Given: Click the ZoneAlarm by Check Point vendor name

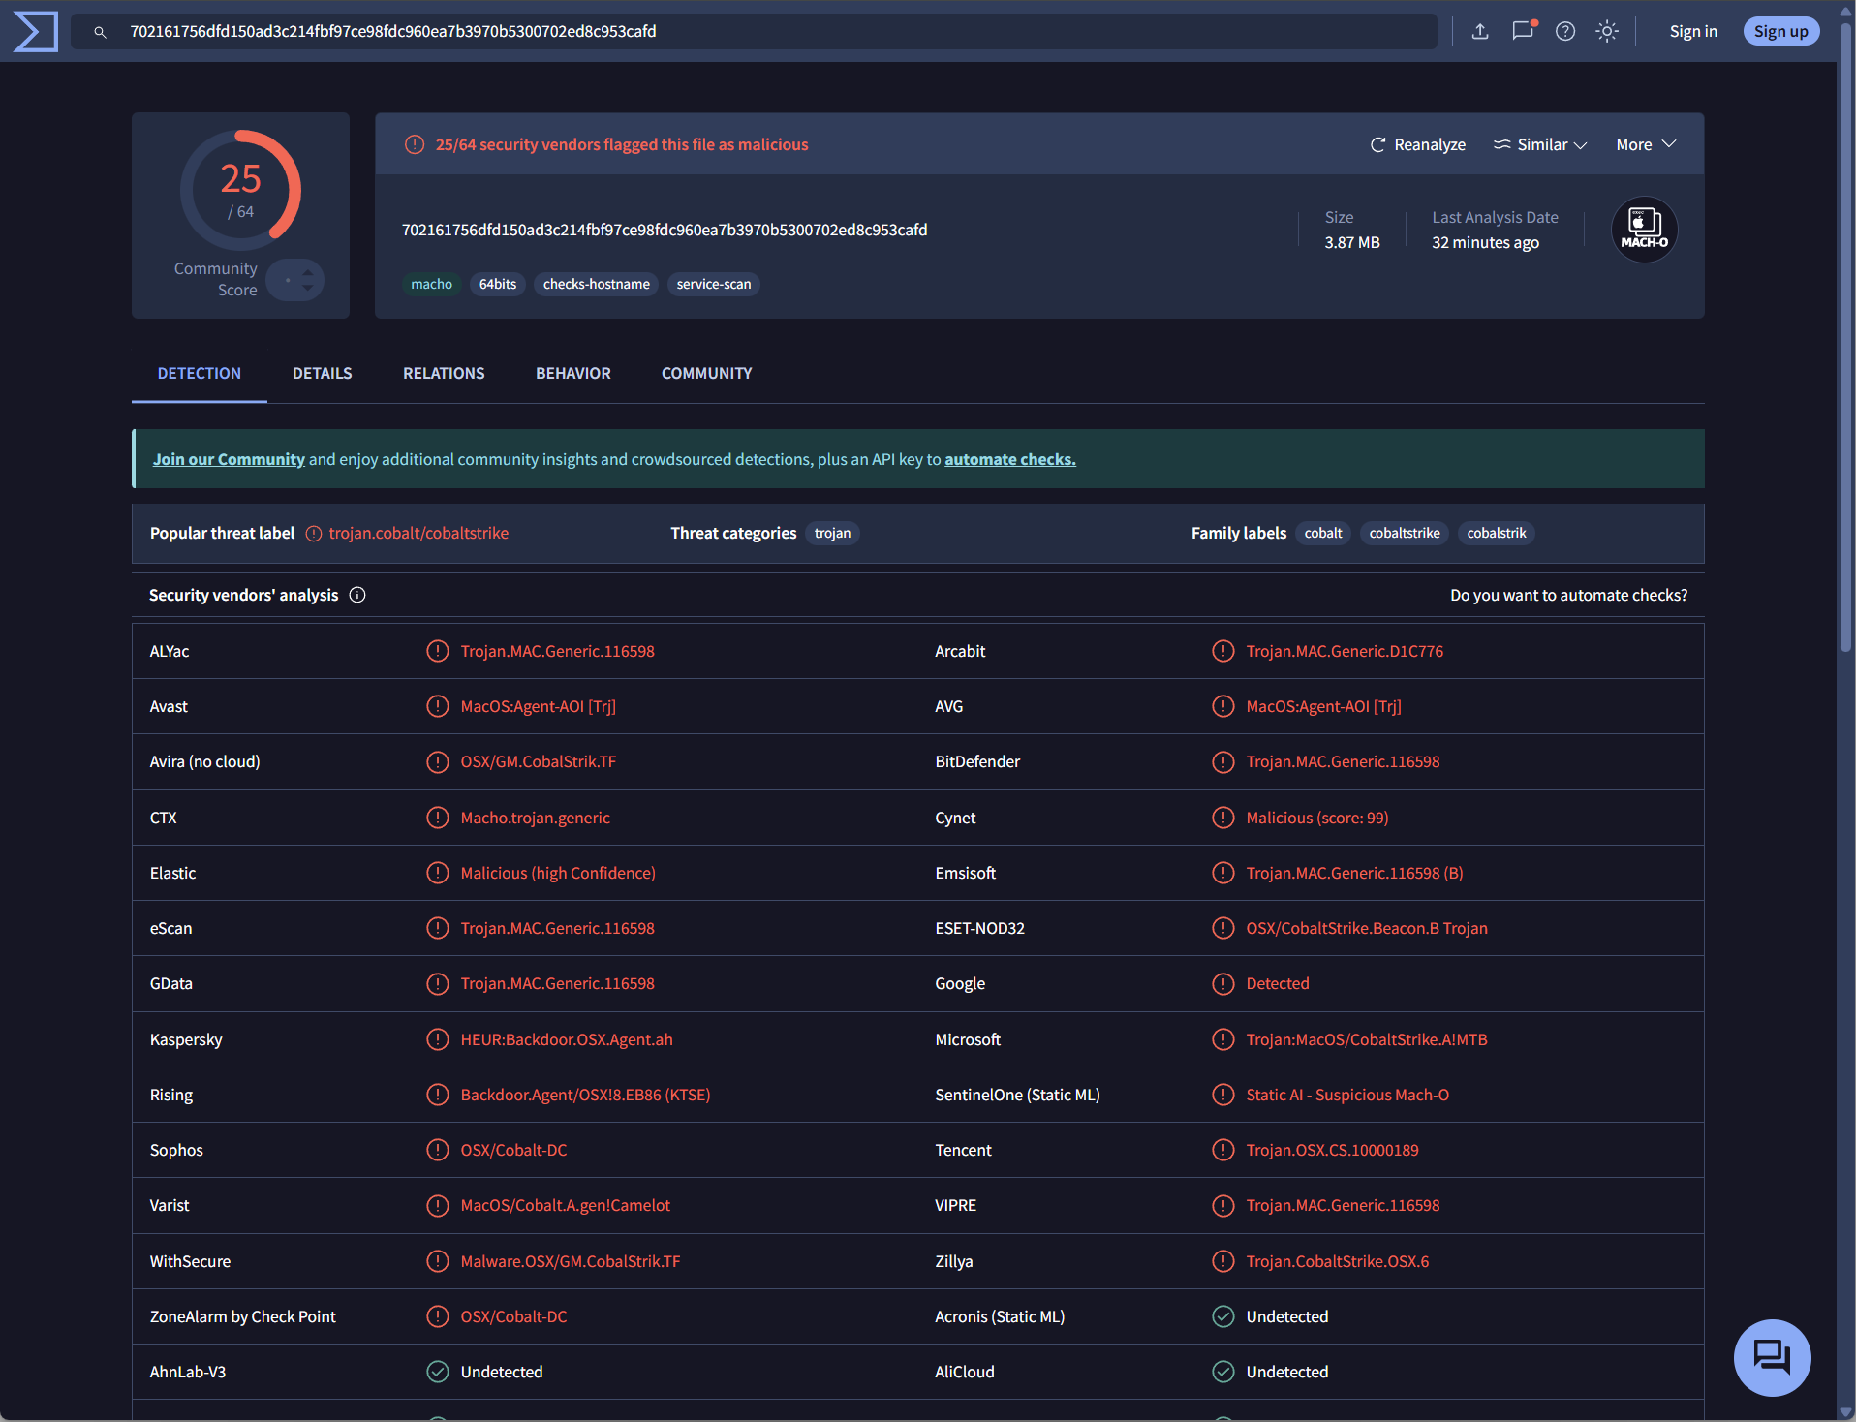Looking at the screenshot, I should click(x=243, y=1316).
